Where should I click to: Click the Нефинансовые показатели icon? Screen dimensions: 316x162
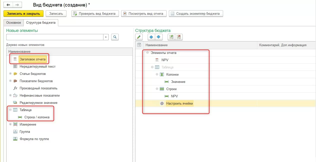click(x=15, y=95)
